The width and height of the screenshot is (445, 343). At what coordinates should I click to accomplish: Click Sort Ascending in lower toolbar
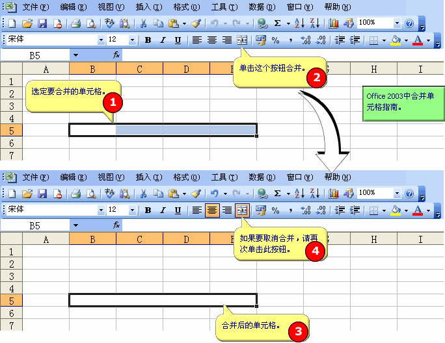tap(299, 193)
